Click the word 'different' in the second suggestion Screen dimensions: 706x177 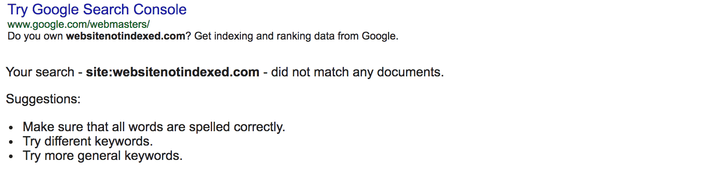pyautogui.click(x=68, y=142)
